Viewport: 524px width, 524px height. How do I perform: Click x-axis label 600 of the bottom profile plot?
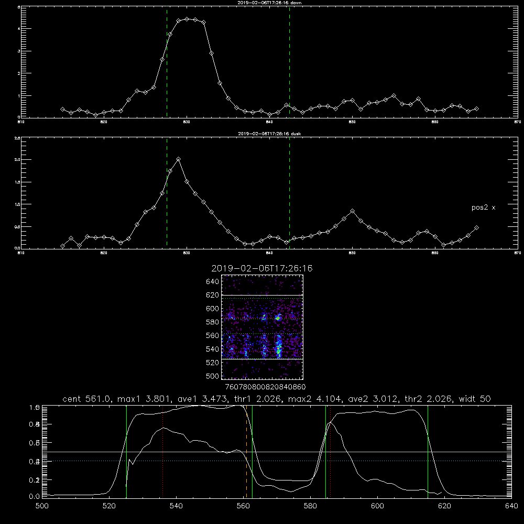coord(378,506)
